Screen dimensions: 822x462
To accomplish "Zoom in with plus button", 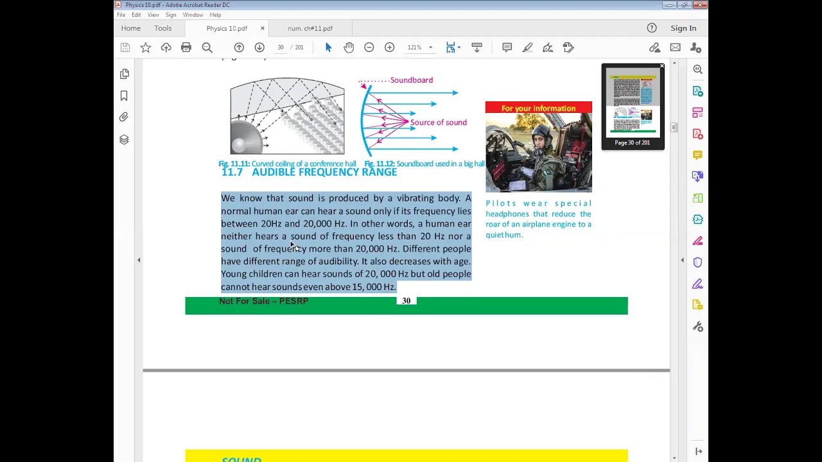I will click(390, 47).
